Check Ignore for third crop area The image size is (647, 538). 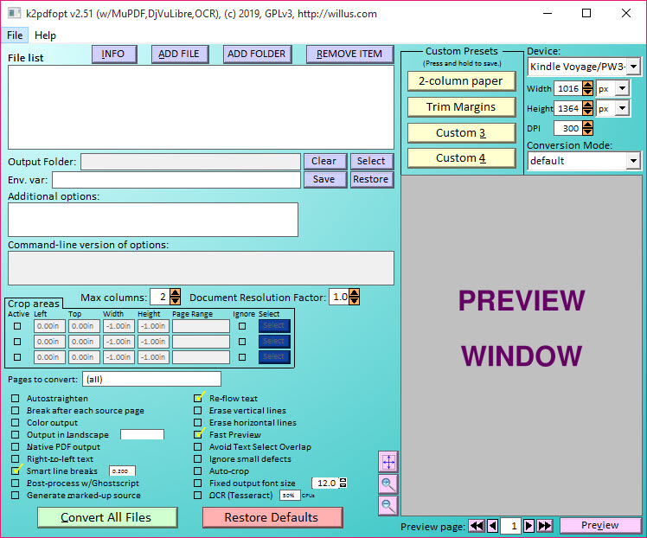pyautogui.click(x=242, y=357)
